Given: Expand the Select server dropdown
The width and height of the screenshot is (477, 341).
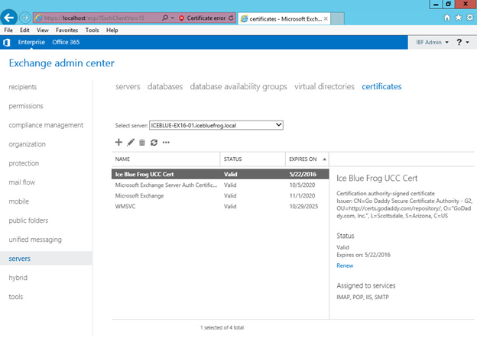Looking at the screenshot, I should click(216, 125).
